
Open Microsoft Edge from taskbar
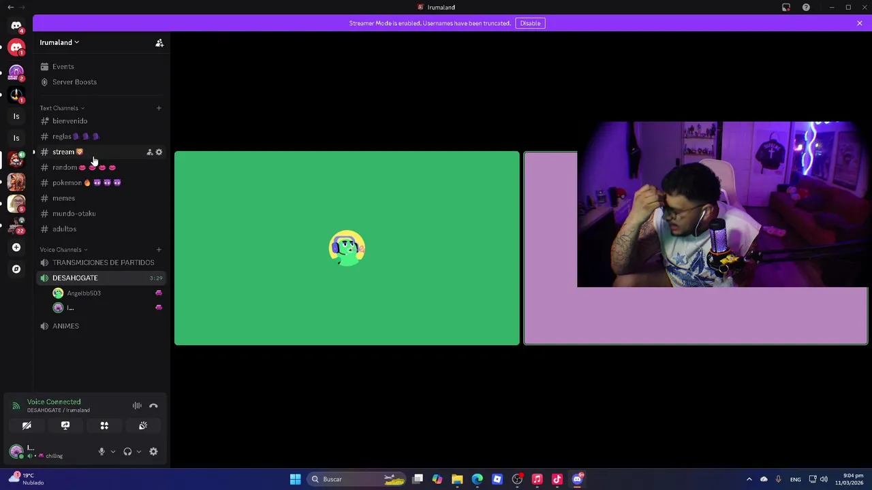coord(477,479)
